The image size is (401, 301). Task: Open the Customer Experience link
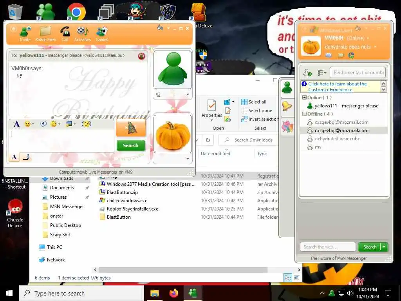[338, 87]
